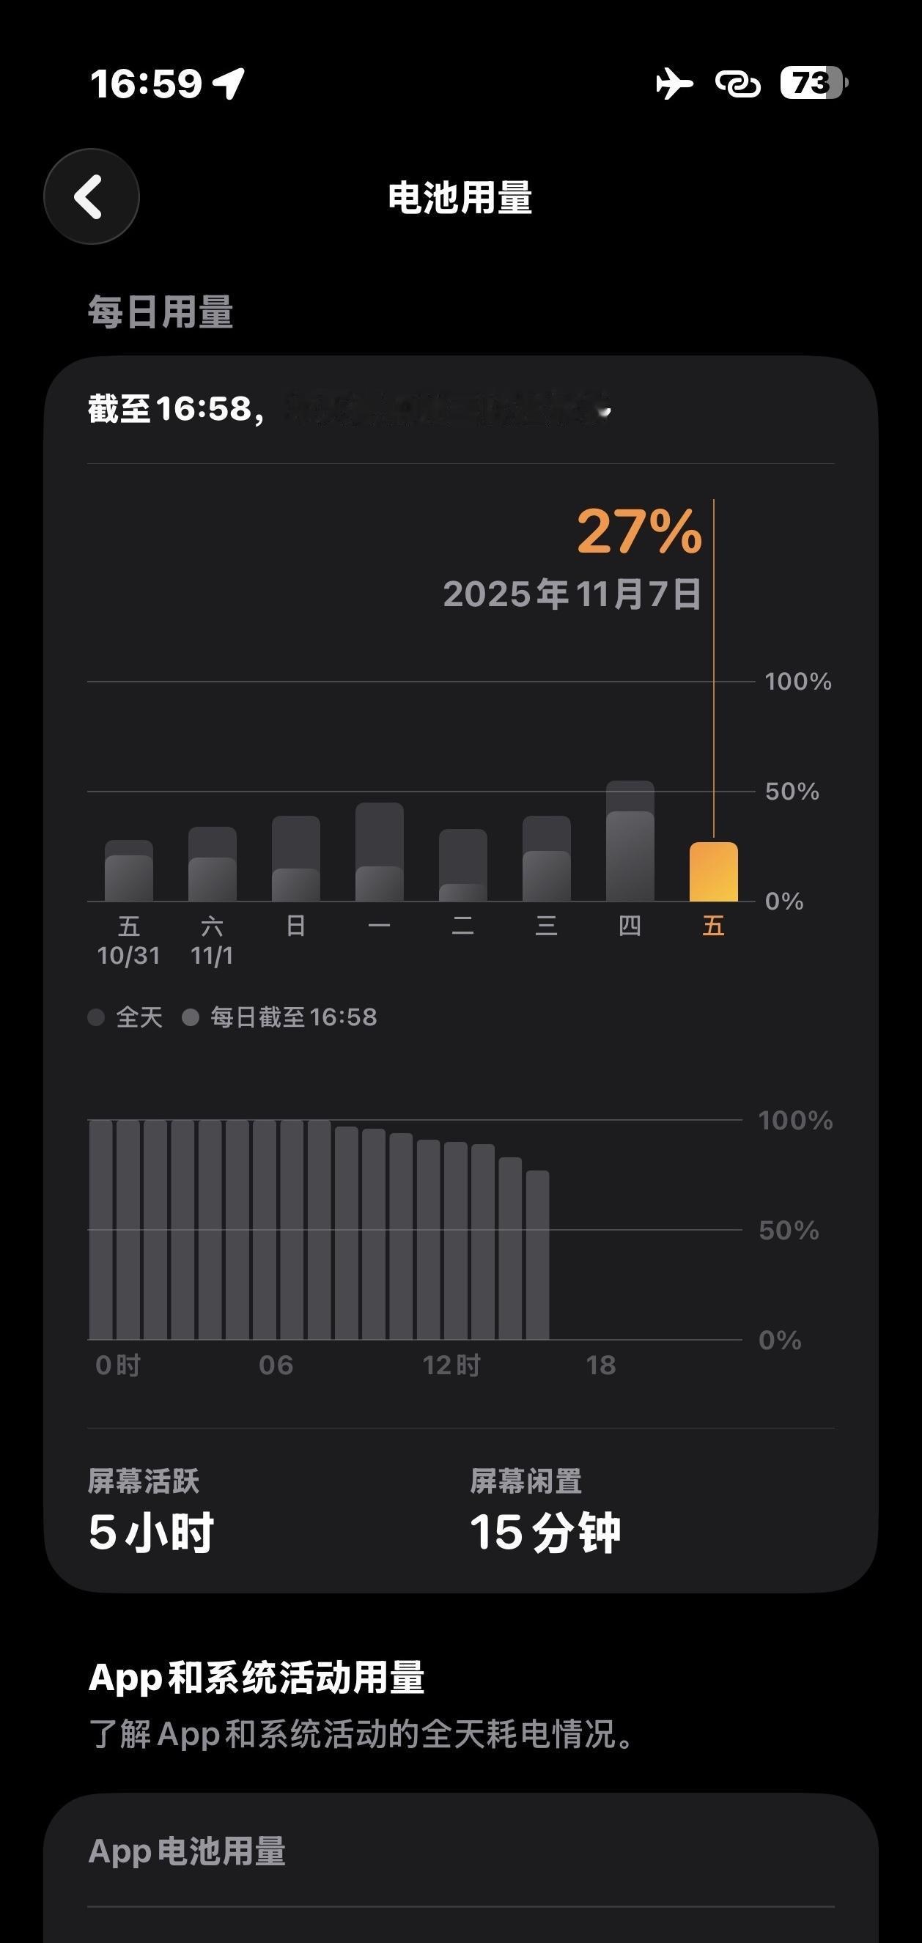Tap the 每日截至16:58 legend item
Screen dimensions: 922x1943
(x=281, y=1017)
